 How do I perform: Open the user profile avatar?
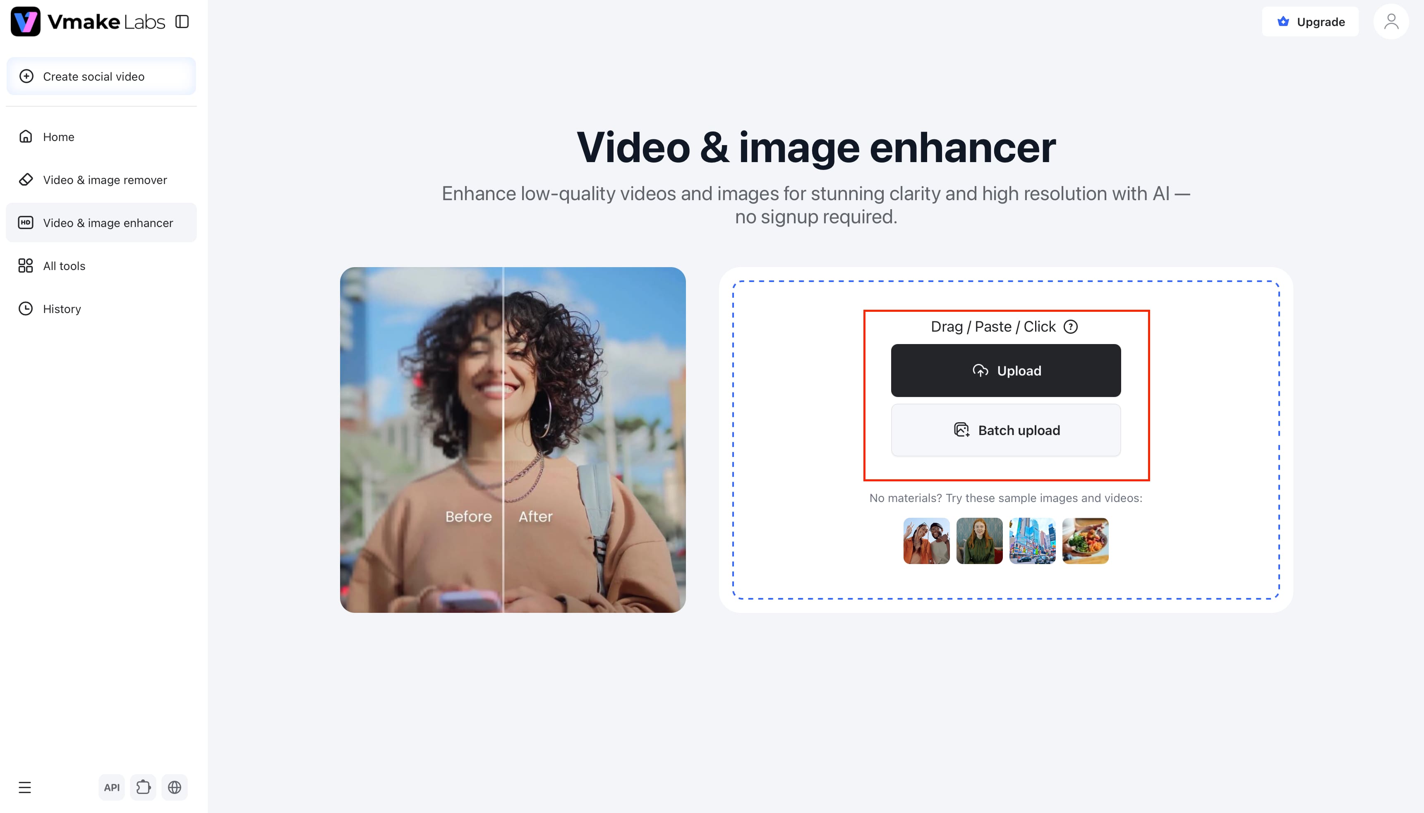pyautogui.click(x=1391, y=22)
